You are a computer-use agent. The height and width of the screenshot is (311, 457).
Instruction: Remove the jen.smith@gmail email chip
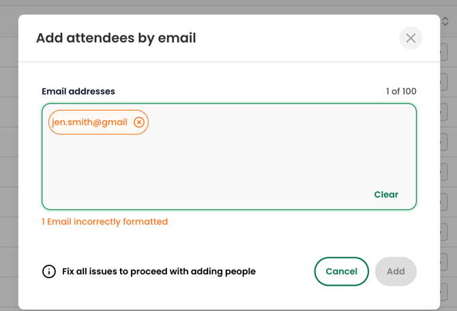(x=139, y=122)
